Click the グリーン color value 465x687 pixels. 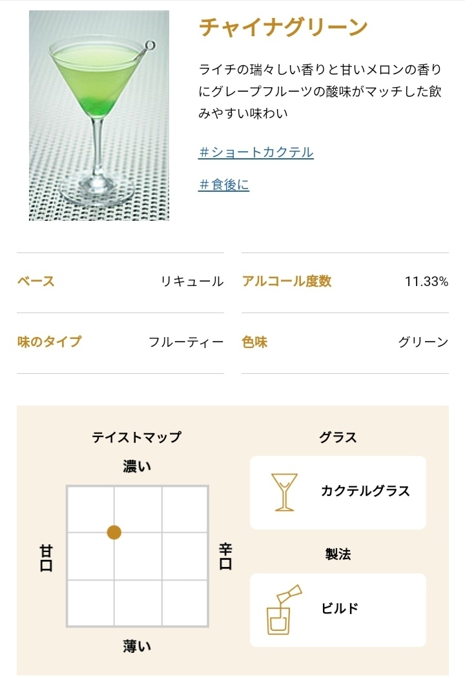point(424,342)
